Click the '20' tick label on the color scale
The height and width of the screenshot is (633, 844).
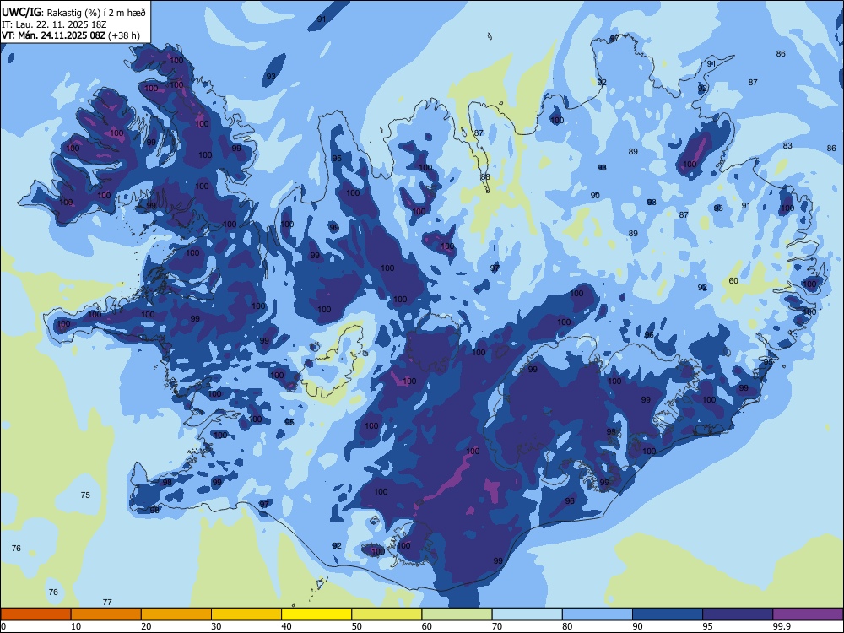[x=146, y=626]
